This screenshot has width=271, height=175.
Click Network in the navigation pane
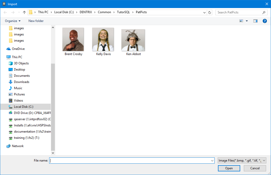pos(18,146)
